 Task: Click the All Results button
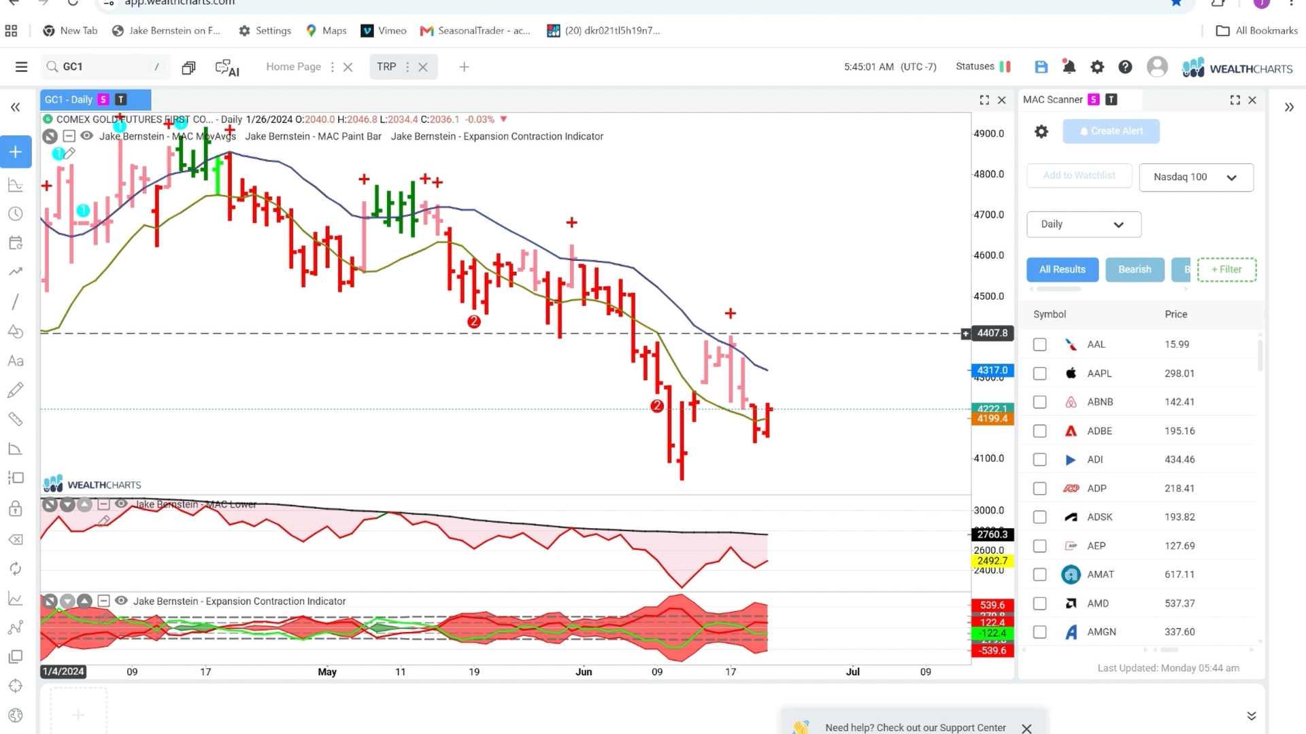pyautogui.click(x=1062, y=270)
